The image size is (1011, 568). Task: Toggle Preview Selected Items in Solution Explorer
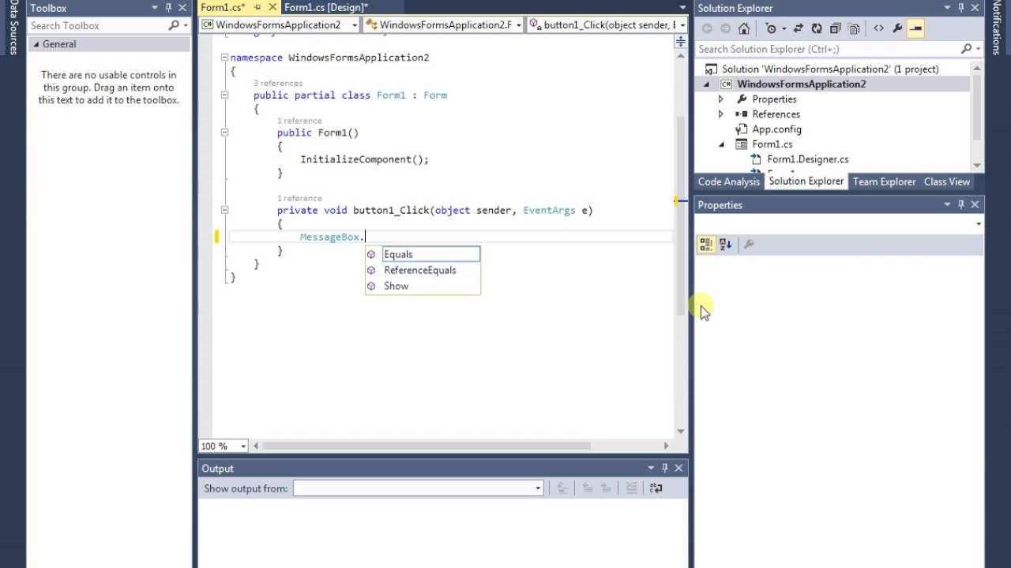(915, 28)
